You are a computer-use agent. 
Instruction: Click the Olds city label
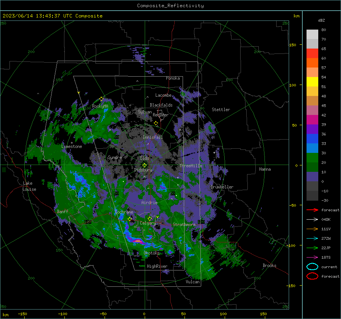point(144,158)
